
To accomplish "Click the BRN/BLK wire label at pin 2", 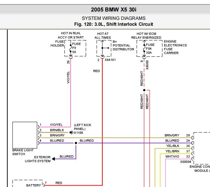I will (57, 130).
